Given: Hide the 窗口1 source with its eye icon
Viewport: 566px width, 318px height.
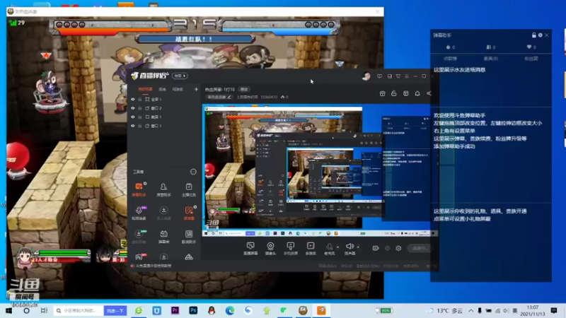Looking at the screenshot, I should tap(133, 126).
